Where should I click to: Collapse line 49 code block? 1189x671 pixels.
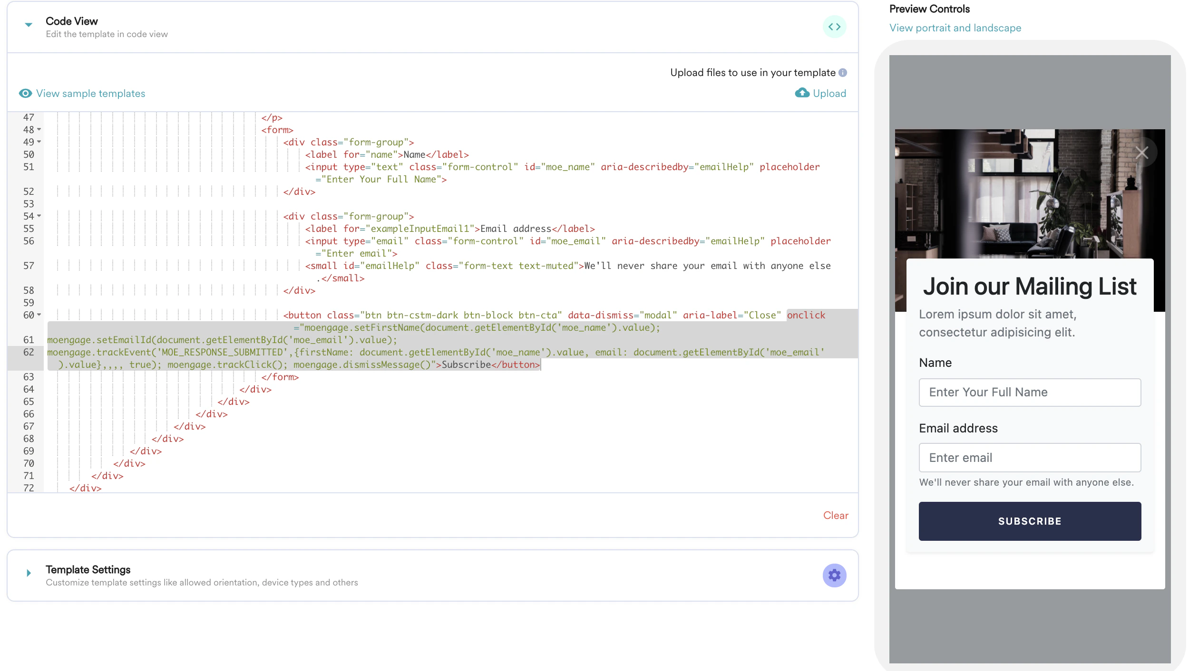39,142
